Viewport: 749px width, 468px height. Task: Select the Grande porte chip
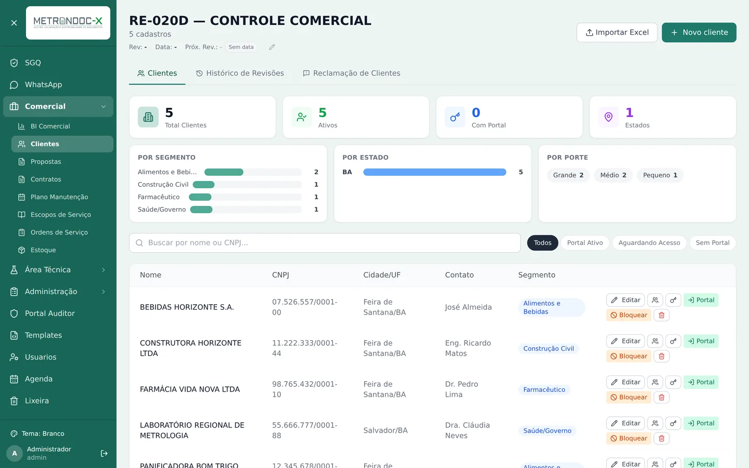pos(568,175)
